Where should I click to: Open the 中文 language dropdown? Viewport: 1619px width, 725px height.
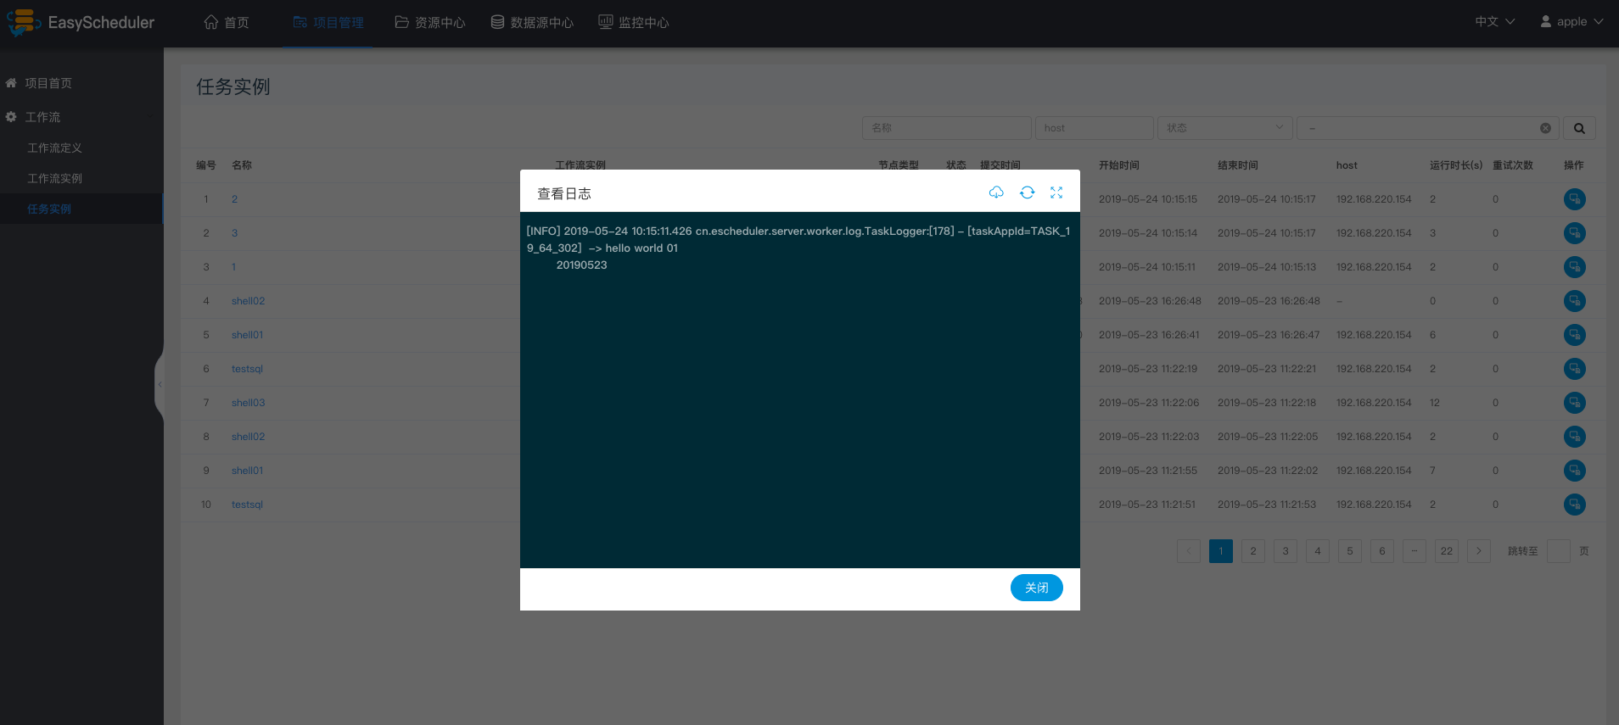click(1494, 21)
